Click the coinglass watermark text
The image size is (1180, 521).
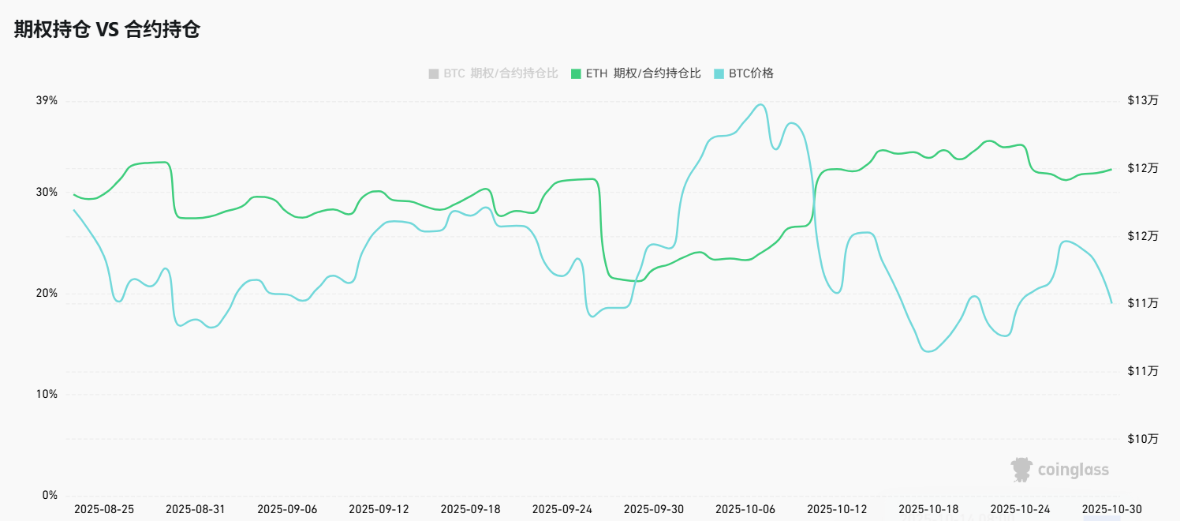1073,470
